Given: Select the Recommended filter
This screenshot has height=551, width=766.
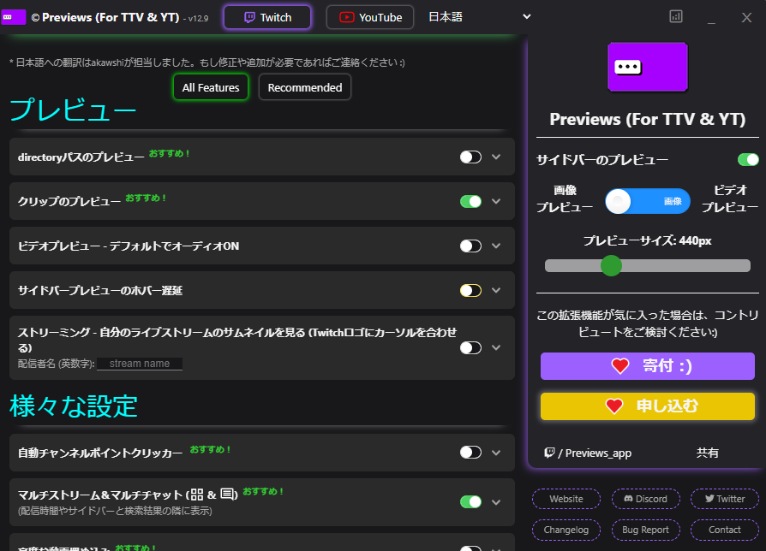Looking at the screenshot, I should coord(305,87).
